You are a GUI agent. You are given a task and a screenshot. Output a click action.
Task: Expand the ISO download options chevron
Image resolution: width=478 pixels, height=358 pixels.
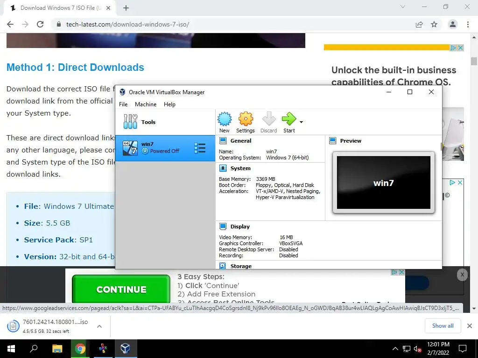[99, 326]
